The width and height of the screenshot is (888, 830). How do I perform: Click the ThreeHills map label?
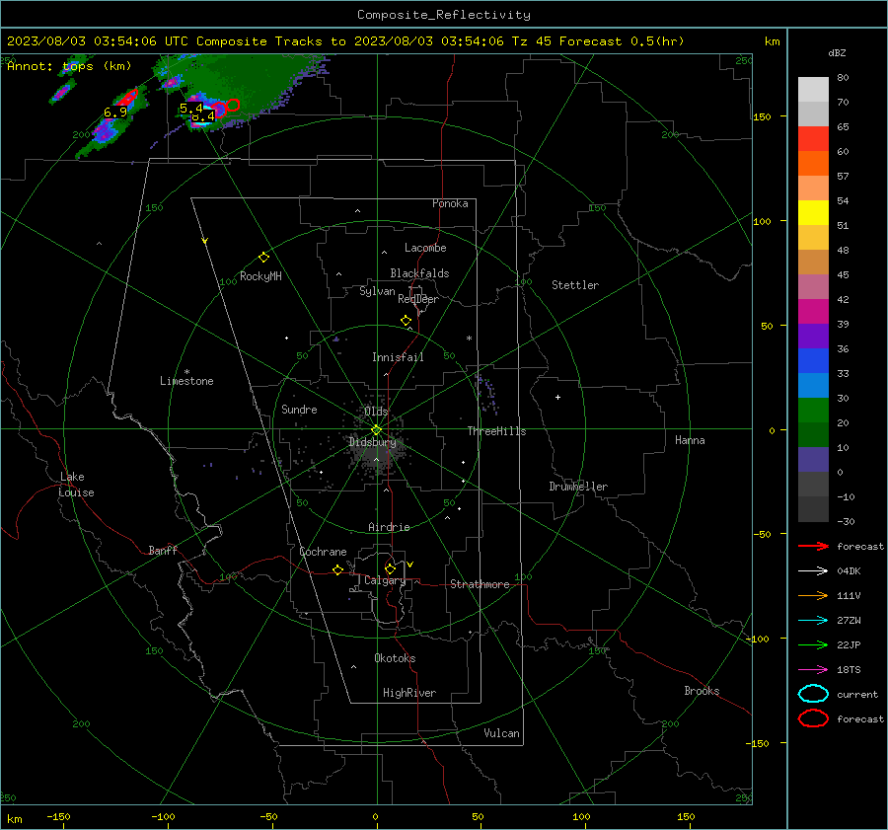[x=496, y=431]
